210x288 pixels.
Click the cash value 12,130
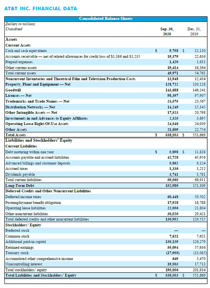(x=200, y=51)
